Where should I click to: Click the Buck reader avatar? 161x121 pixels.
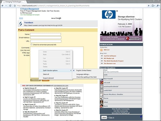(102, 106)
